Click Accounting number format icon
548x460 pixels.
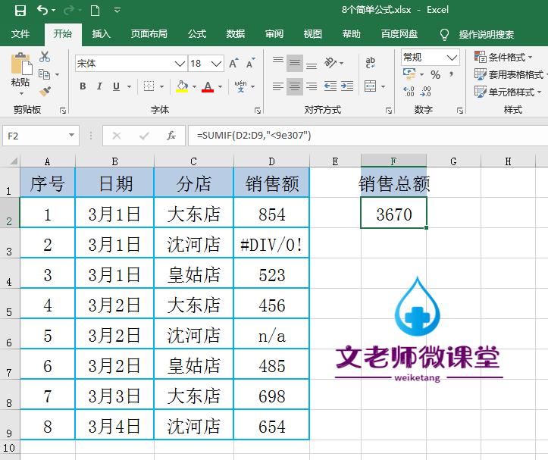pyautogui.click(x=409, y=74)
